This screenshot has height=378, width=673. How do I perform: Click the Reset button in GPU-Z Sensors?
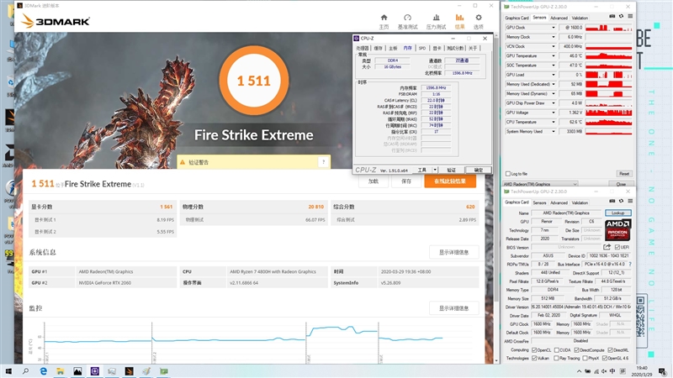pos(623,174)
